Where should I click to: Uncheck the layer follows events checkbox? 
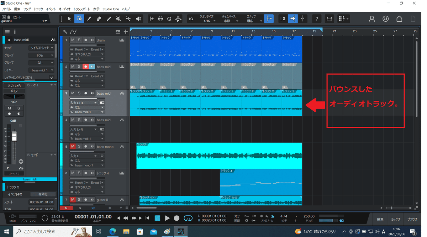(52, 77)
